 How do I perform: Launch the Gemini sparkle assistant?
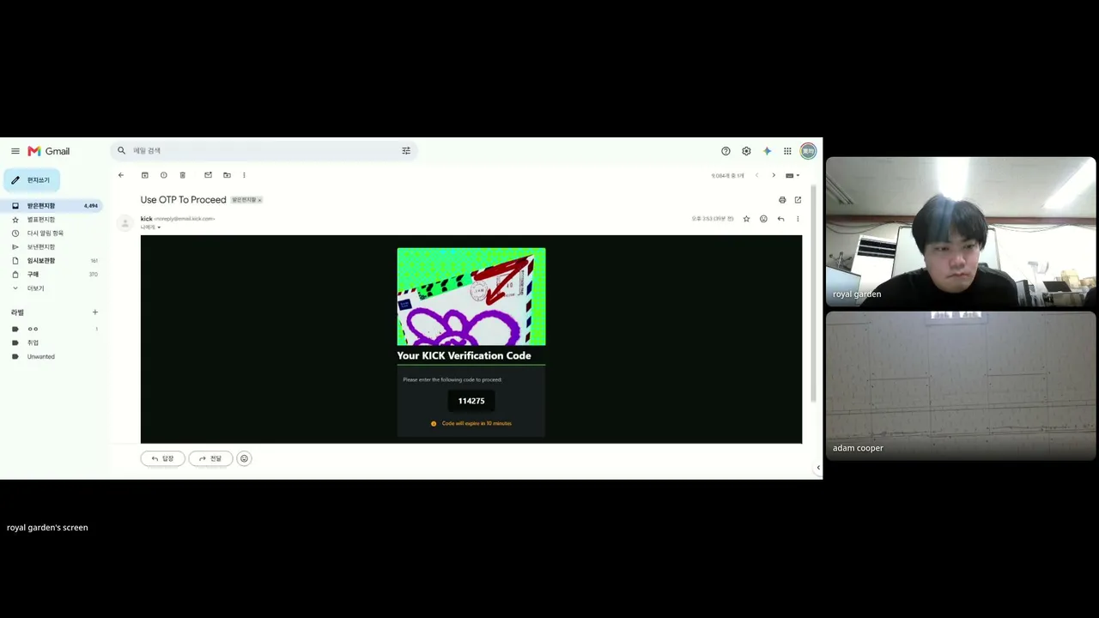(767, 151)
